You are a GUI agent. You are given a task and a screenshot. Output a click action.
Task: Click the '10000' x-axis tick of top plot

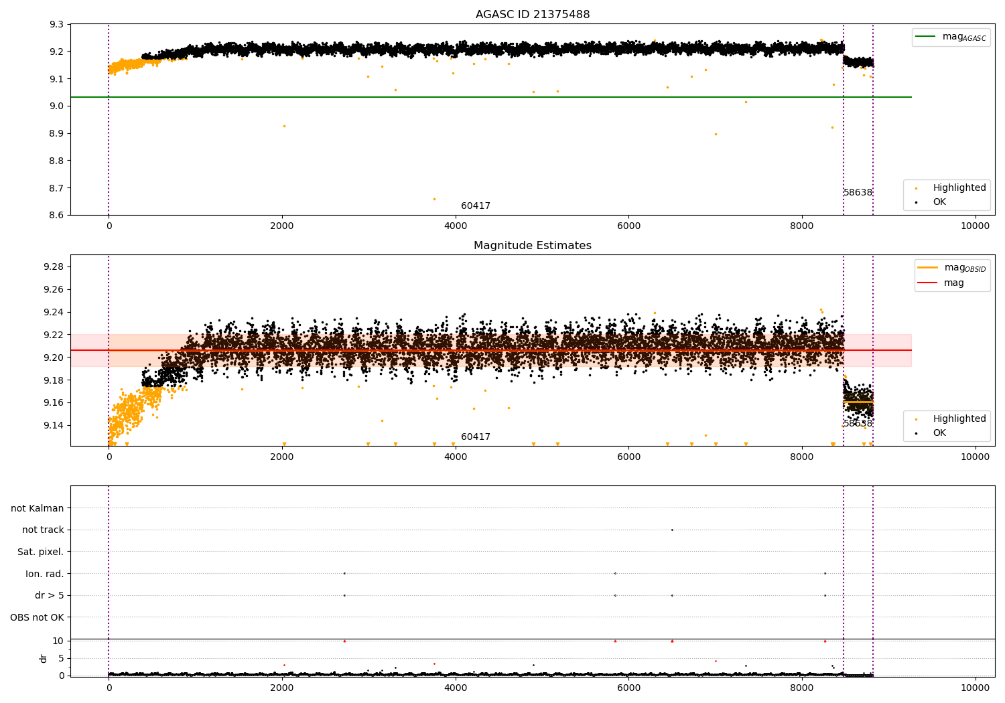976,226
